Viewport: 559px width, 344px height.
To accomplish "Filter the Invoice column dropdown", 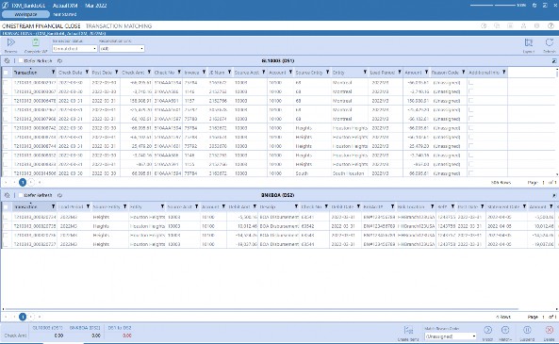I will [x=204, y=73].
